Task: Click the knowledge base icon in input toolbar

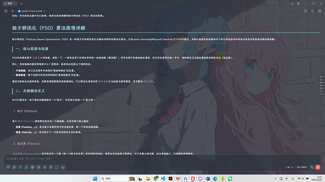Action: [51, 167]
